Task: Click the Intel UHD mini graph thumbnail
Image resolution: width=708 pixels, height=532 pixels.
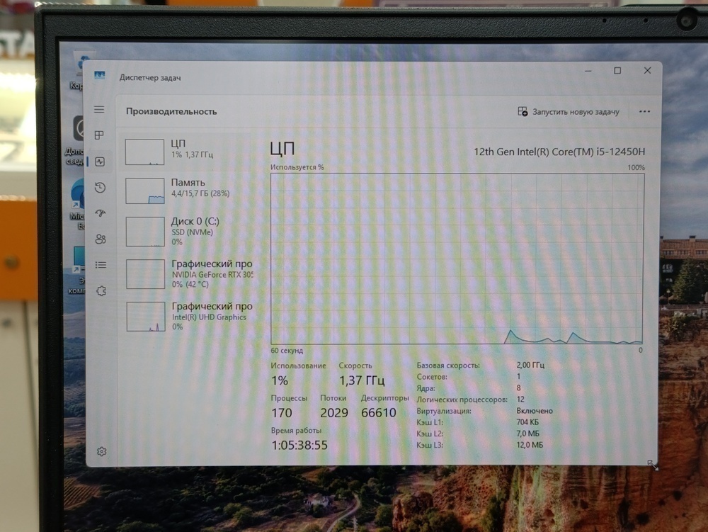Action: [146, 316]
